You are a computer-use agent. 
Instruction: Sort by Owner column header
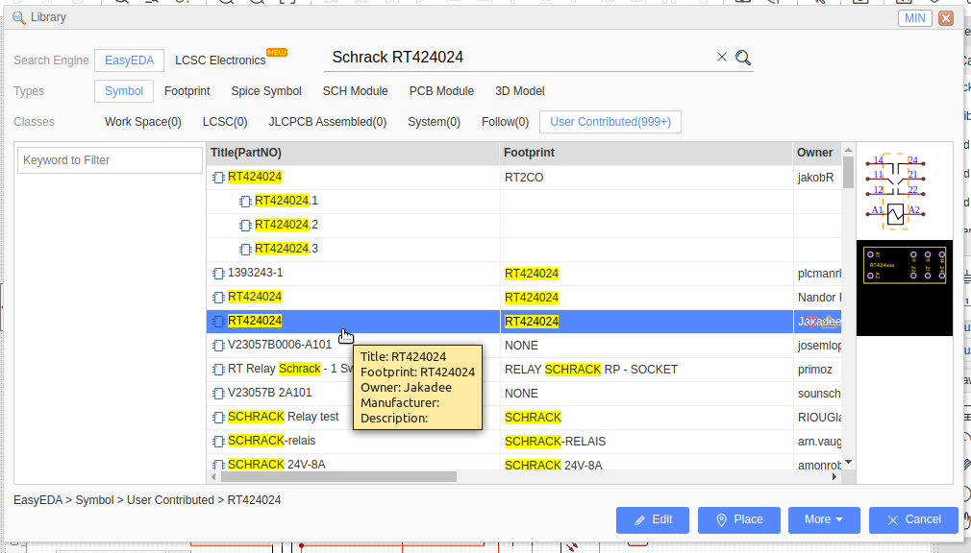click(x=817, y=153)
